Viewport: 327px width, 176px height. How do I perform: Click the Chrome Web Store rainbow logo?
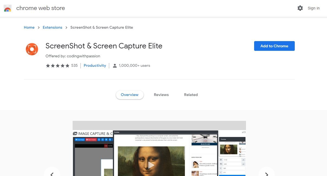8,8
